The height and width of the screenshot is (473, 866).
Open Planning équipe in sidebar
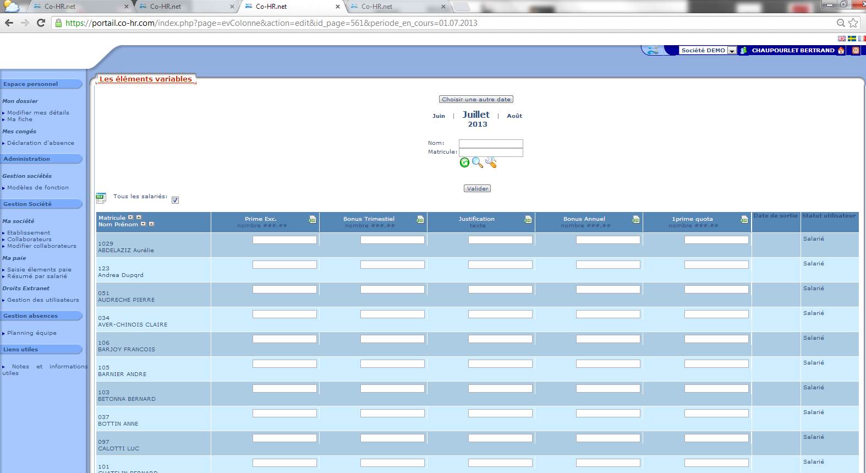click(x=32, y=333)
